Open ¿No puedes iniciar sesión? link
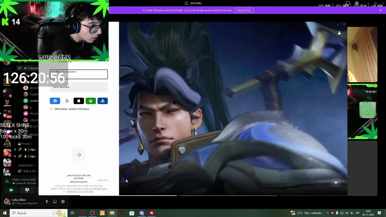The image size is (386, 217). pyautogui.click(x=79, y=177)
